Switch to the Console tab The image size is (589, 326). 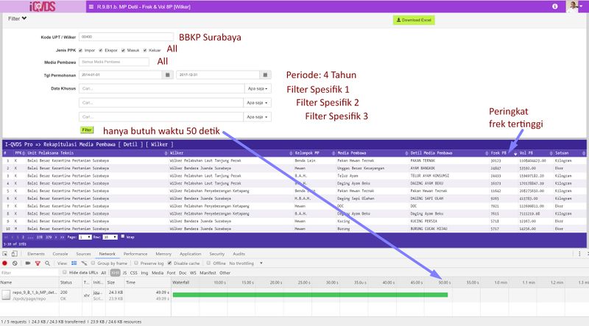60,254
